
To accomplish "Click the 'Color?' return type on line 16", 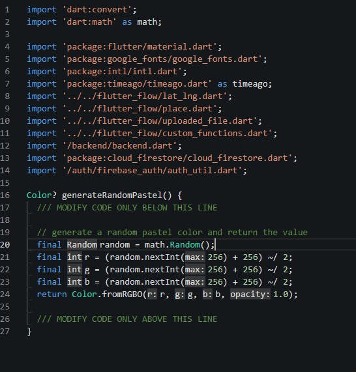I will (42, 195).
